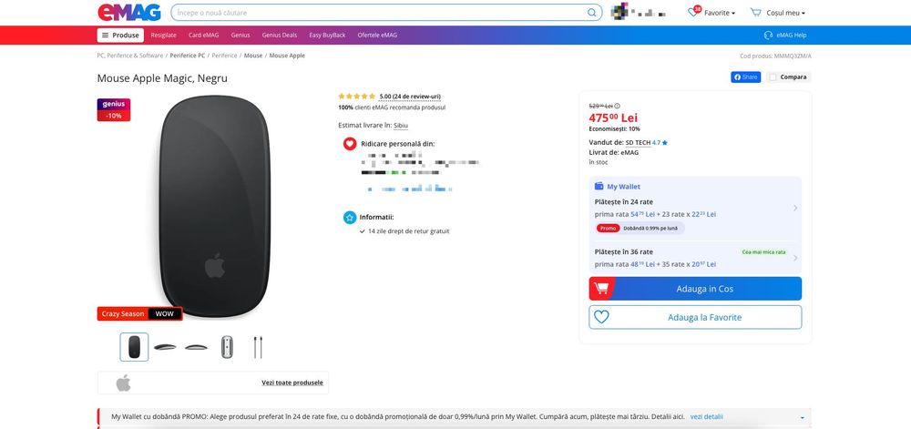
Task: Click the Apple brand logo
Action: click(124, 383)
